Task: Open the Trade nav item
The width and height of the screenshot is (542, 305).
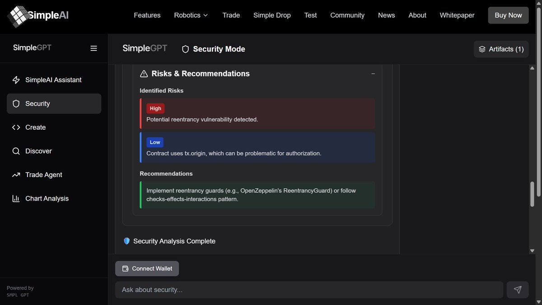Action: tap(231, 15)
